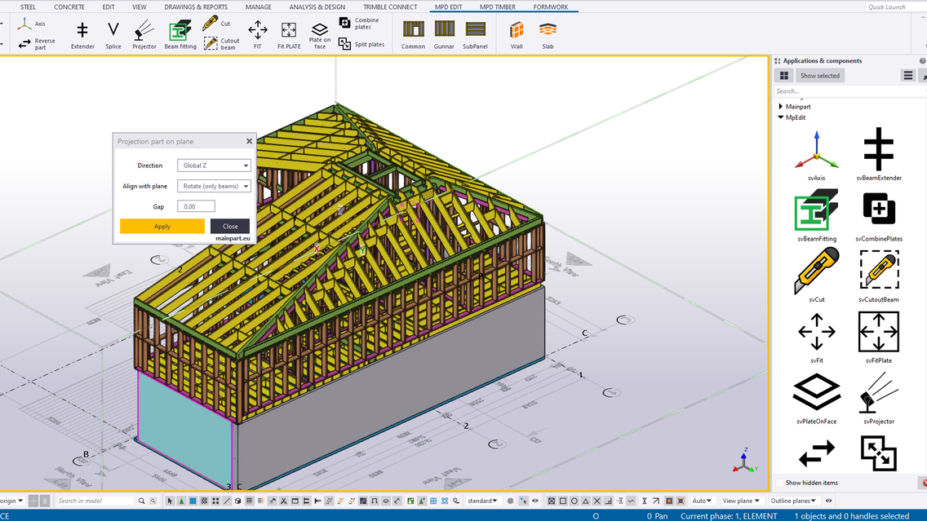The width and height of the screenshot is (927, 521).
Task: Go to the MPD TIMBER tab
Action: (x=497, y=7)
